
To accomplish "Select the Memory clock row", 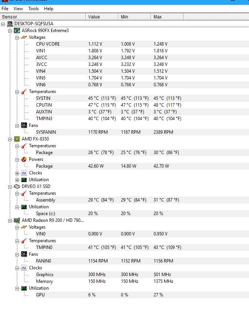I will pyautogui.click(x=142, y=281).
